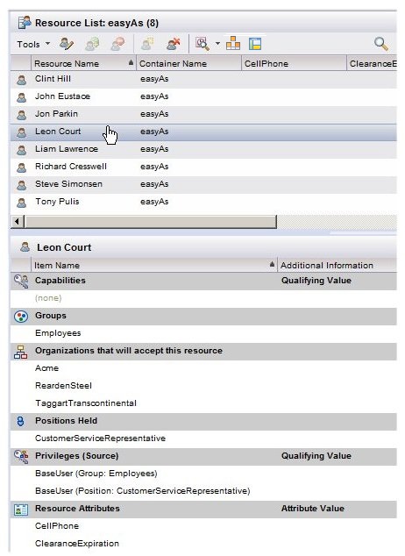Select the Liam Lawrence row
The height and width of the screenshot is (556, 405).
tap(203, 149)
